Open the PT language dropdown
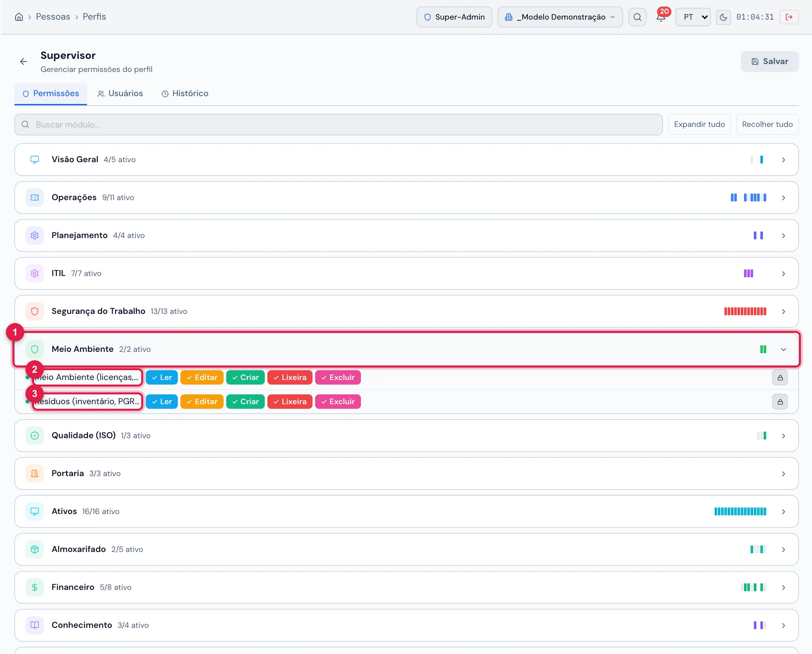 coord(693,17)
